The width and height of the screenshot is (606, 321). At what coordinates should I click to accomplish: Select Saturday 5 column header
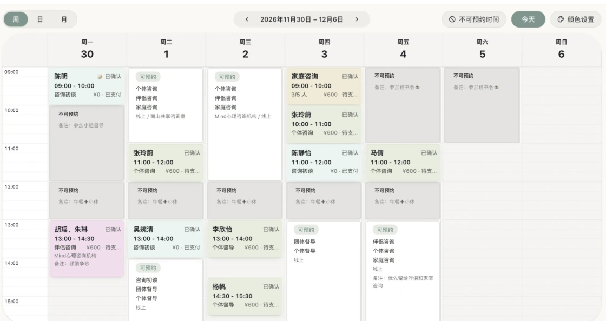[482, 49]
